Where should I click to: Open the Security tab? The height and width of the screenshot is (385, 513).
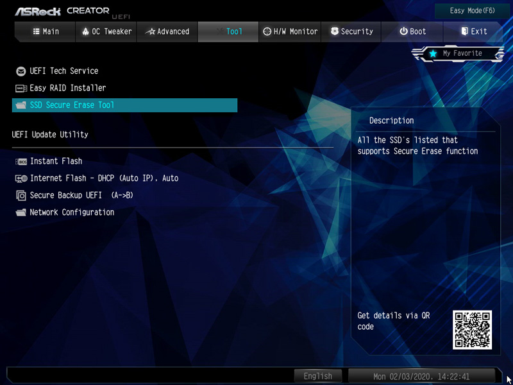coord(351,31)
